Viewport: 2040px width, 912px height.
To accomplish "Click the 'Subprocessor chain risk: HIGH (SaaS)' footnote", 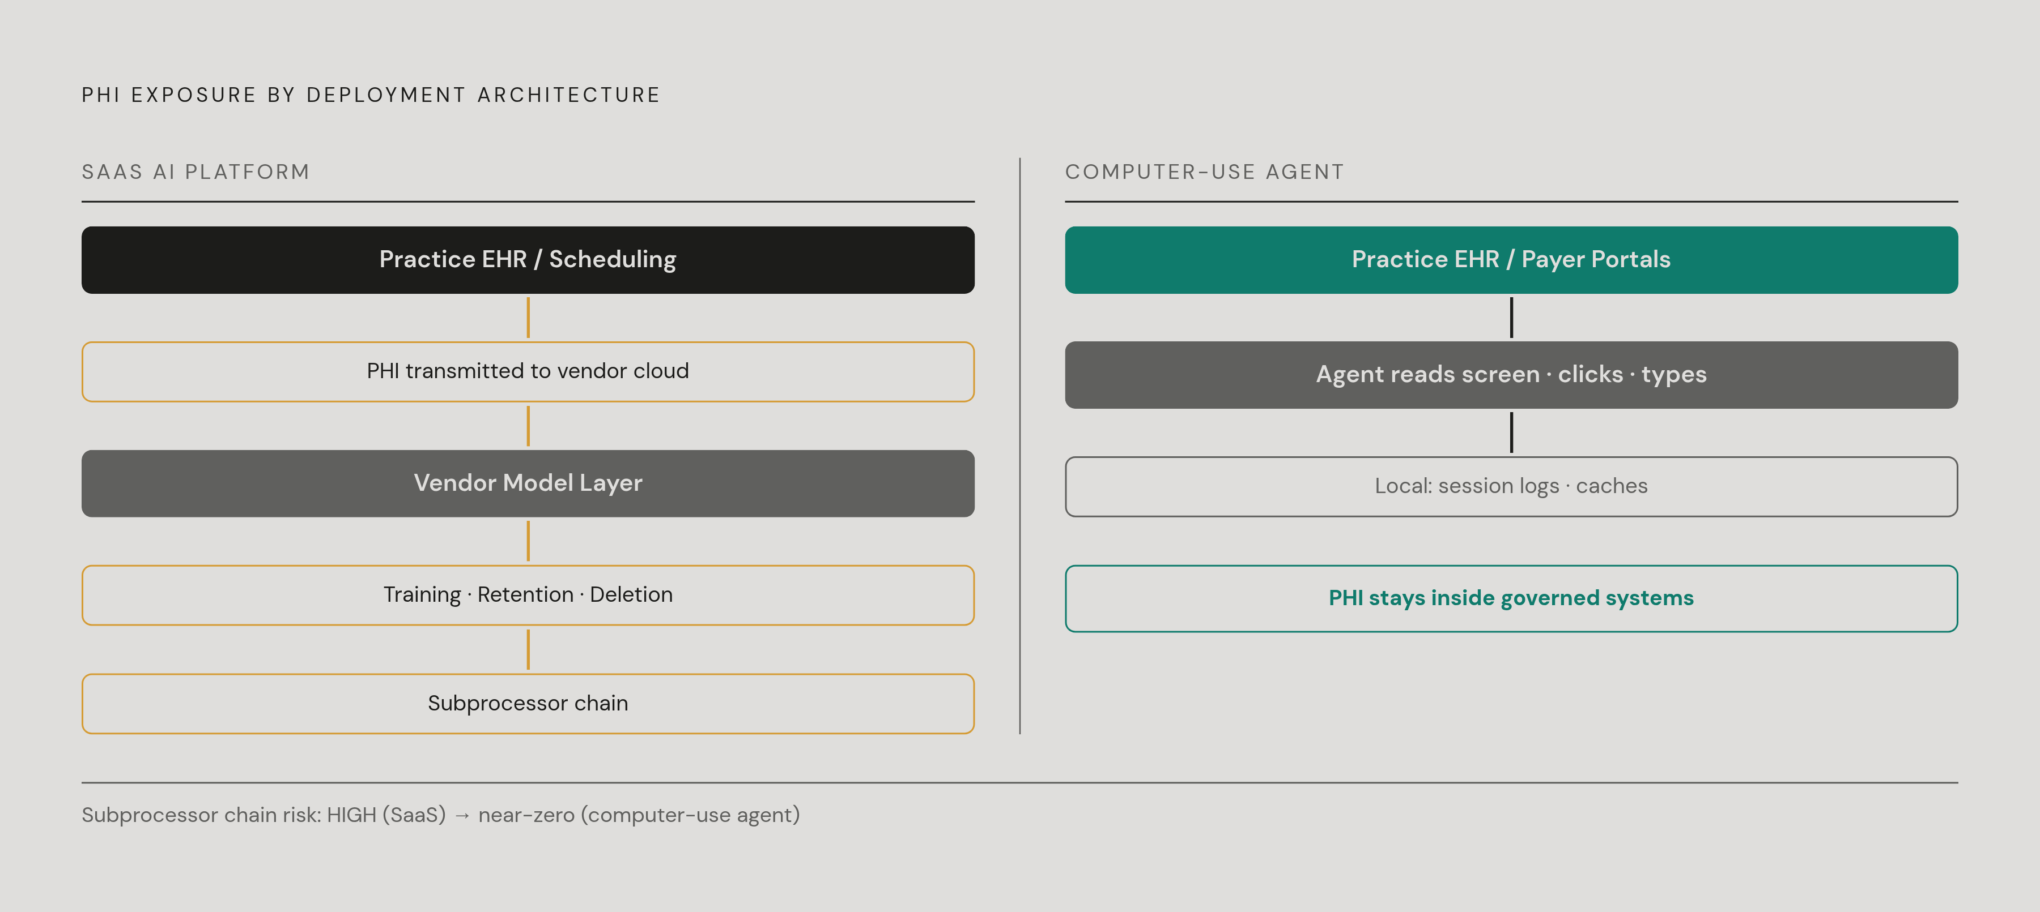I will tap(440, 815).
